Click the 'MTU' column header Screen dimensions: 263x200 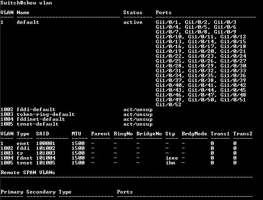[x=76, y=134]
